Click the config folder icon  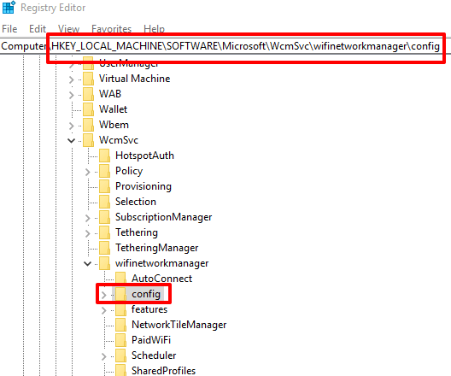(120, 294)
